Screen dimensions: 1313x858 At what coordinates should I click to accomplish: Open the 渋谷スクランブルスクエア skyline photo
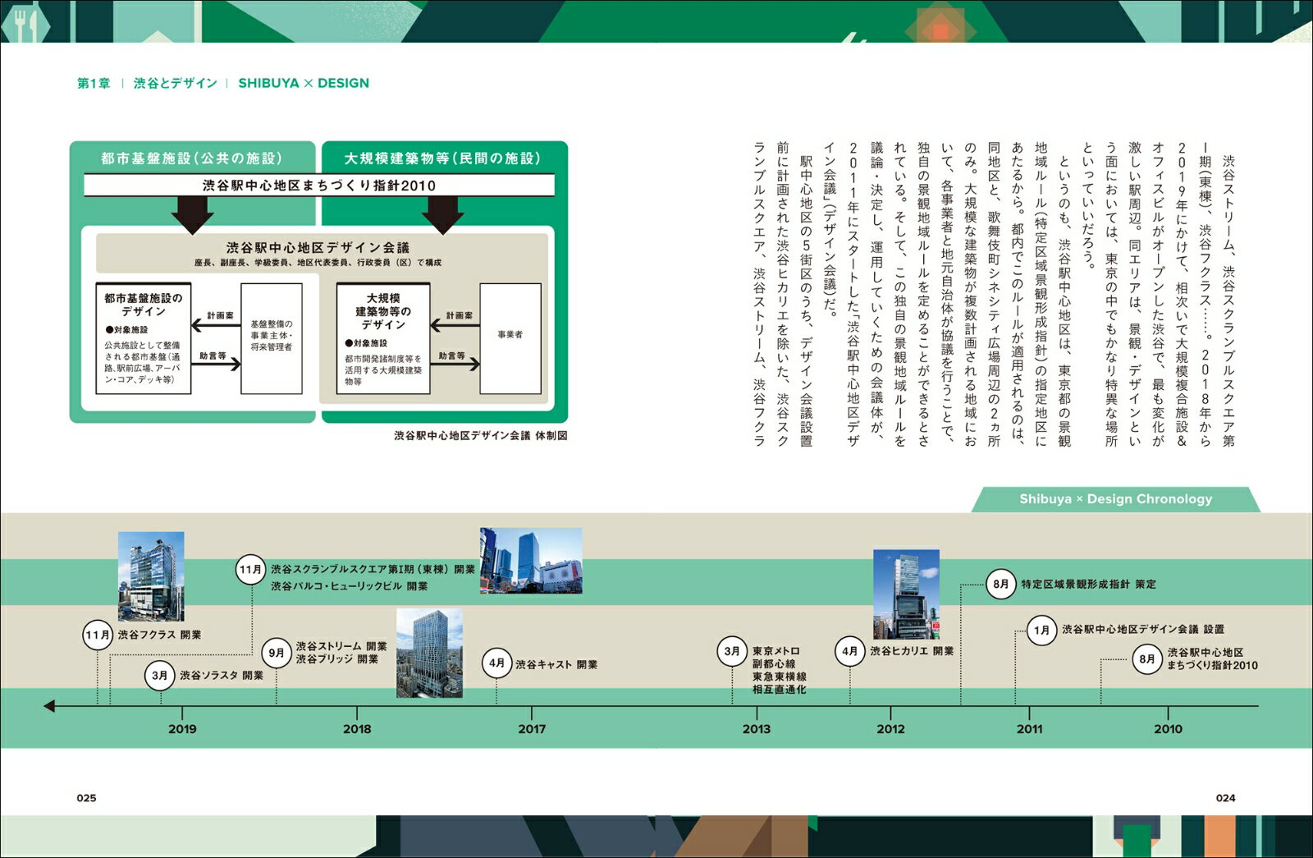(531, 561)
